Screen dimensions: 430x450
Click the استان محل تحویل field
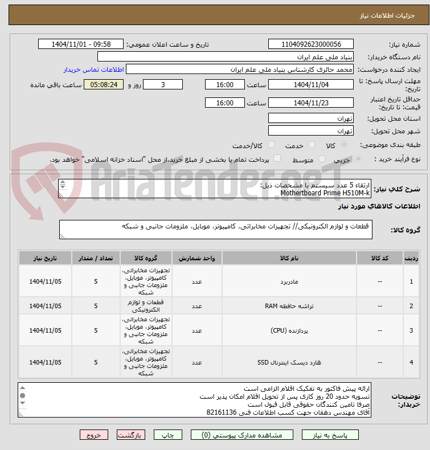coord(310,118)
